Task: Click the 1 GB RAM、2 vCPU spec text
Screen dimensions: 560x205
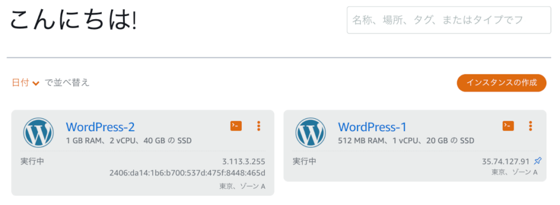Action: pyautogui.click(x=129, y=140)
